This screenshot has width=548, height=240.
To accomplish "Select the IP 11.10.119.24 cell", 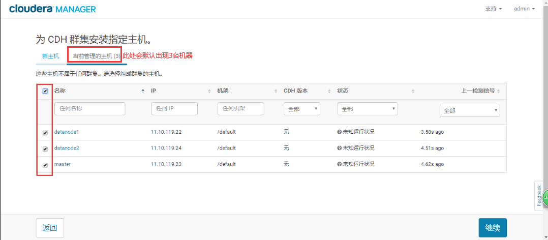I will [x=166, y=148].
